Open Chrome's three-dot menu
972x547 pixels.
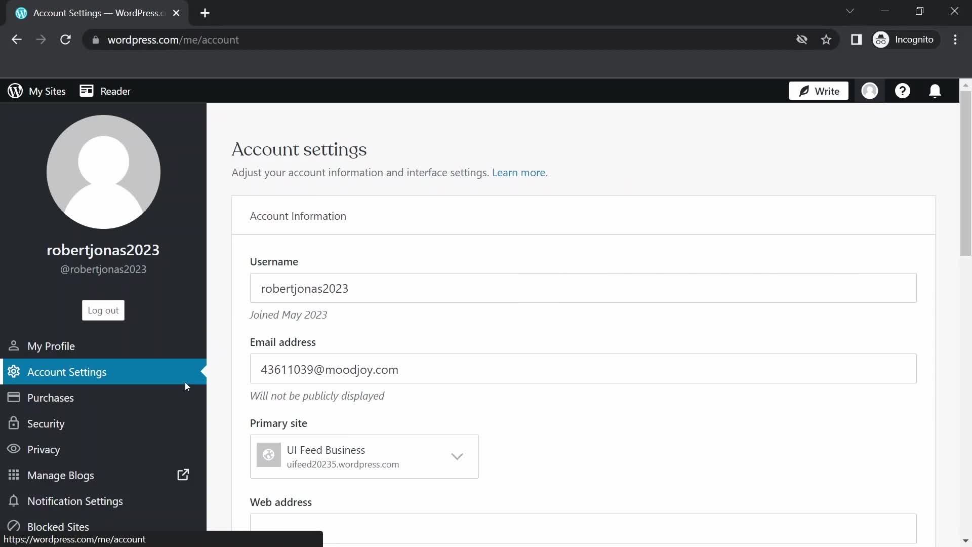(x=956, y=40)
